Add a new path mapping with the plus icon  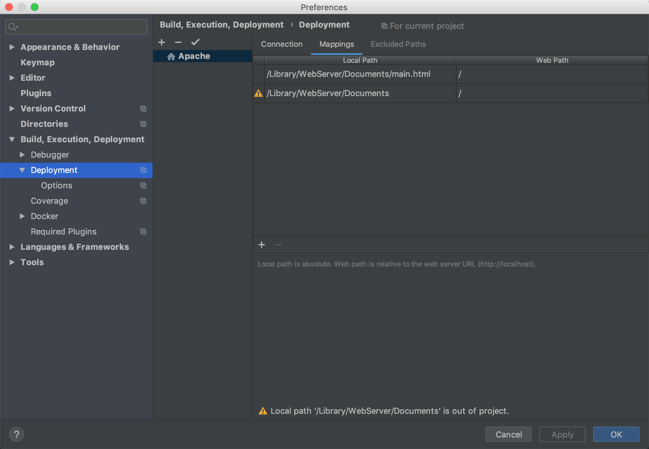click(262, 245)
